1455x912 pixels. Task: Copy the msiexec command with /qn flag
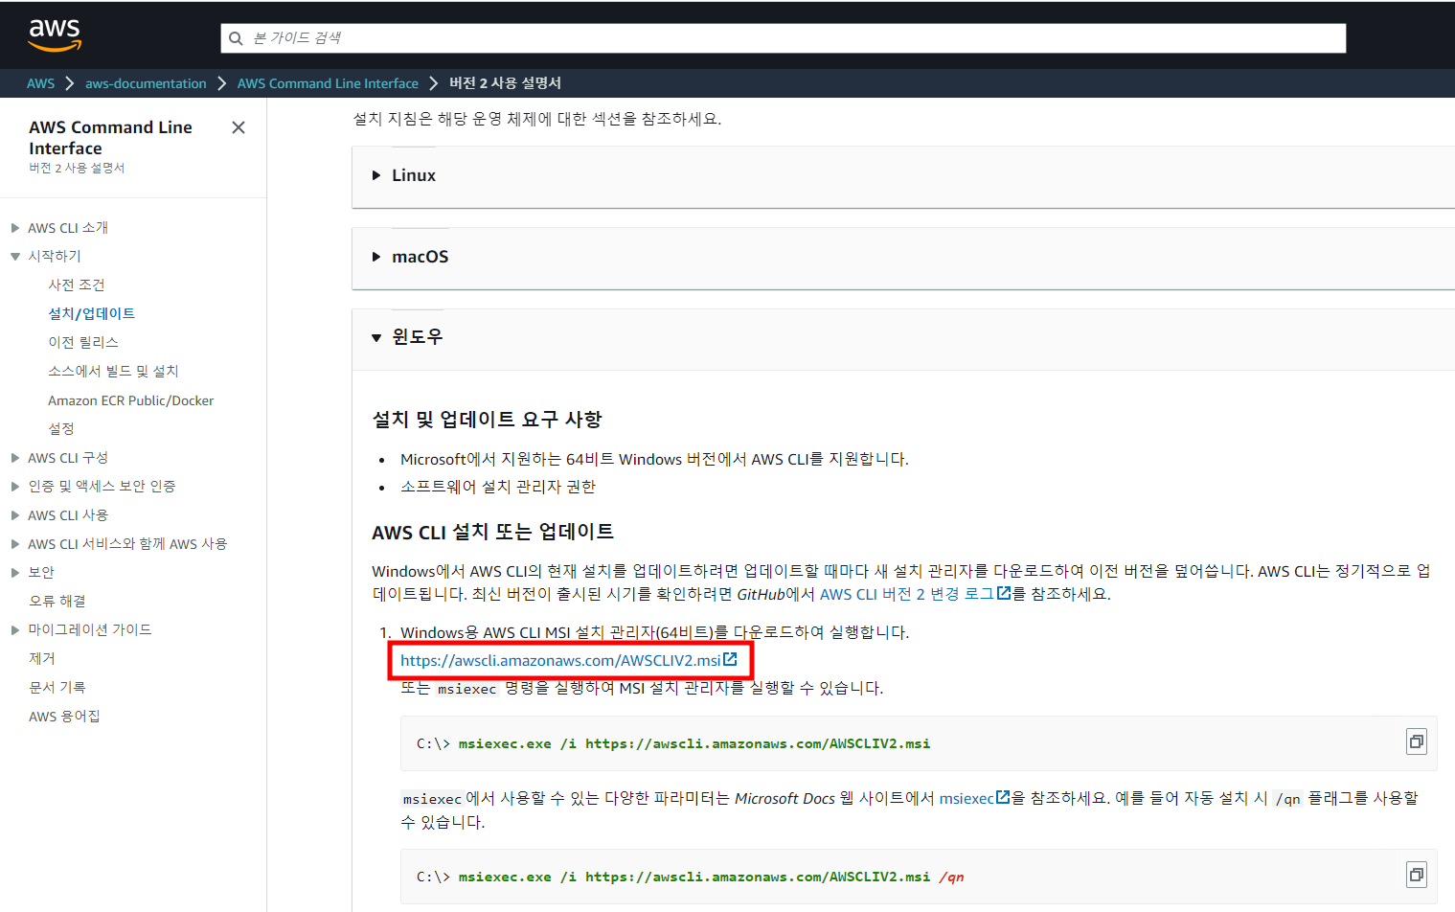[1416, 875]
